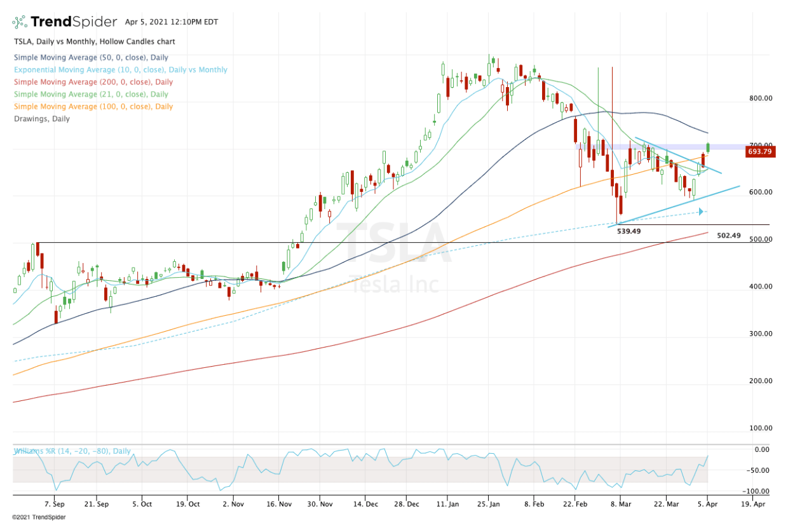Image resolution: width=788 pixels, height=523 pixels.
Task: Select the Simple Moving Average 50 legend entry
Action: coord(91,57)
